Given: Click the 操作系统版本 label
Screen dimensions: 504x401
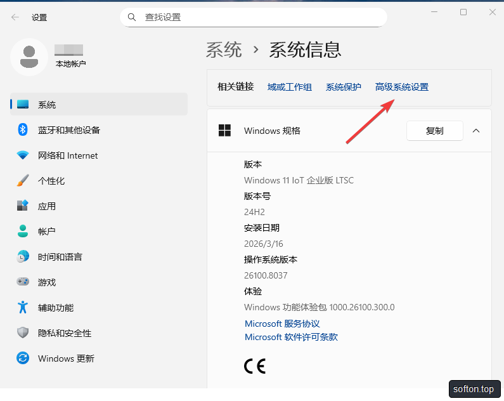Looking at the screenshot, I should pyautogui.click(x=271, y=260).
